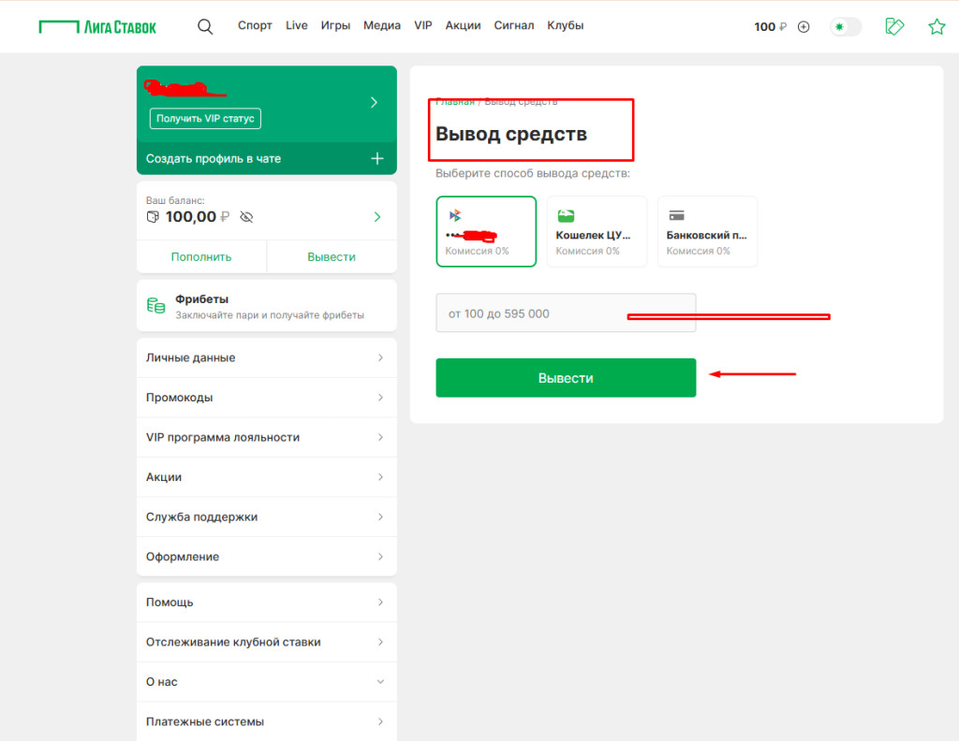Click the header balance 100 ₽

click(x=770, y=27)
